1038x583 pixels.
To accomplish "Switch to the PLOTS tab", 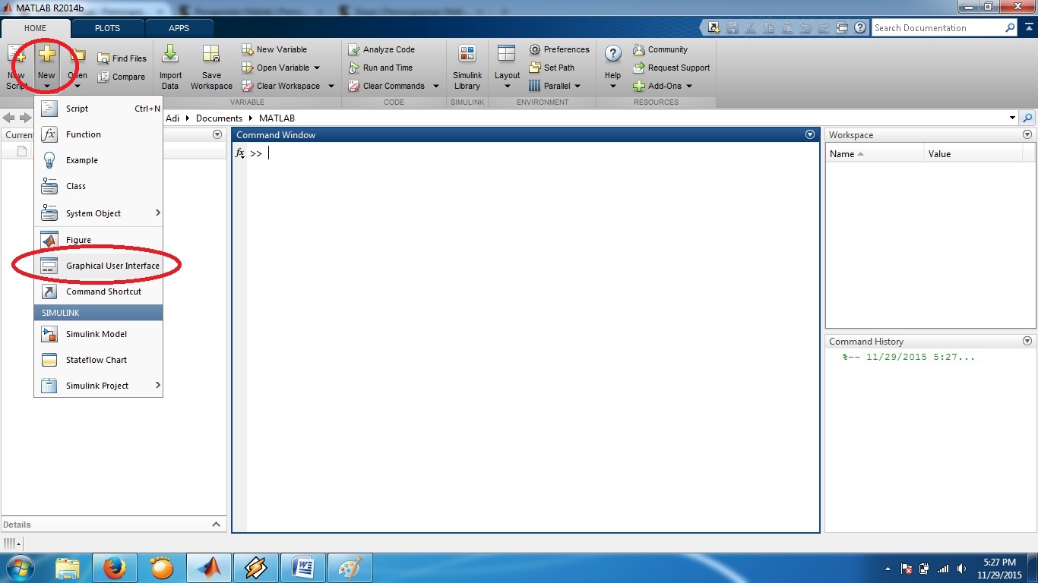I will 107,28.
